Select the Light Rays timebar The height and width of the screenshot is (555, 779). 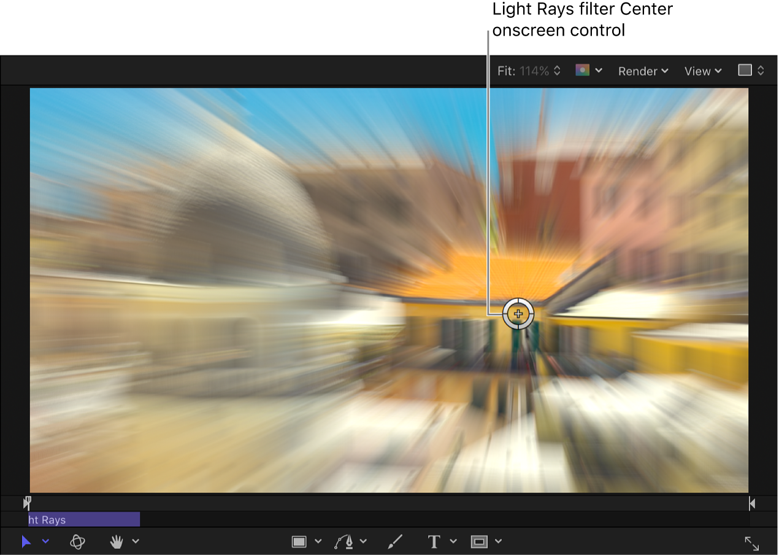[x=83, y=519]
